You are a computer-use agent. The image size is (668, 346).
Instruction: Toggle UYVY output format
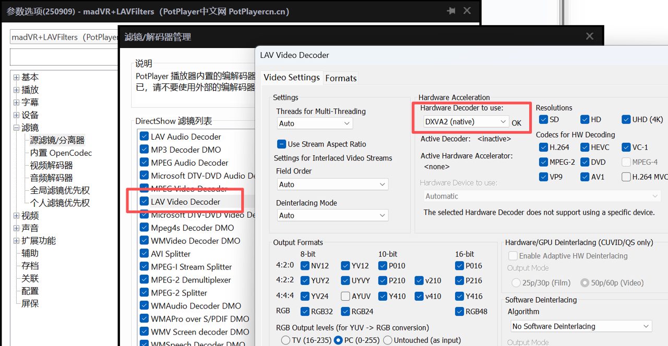[345, 281]
